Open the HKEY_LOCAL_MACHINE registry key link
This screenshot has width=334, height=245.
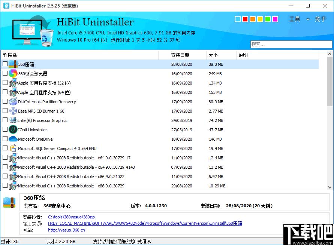pos(145,223)
